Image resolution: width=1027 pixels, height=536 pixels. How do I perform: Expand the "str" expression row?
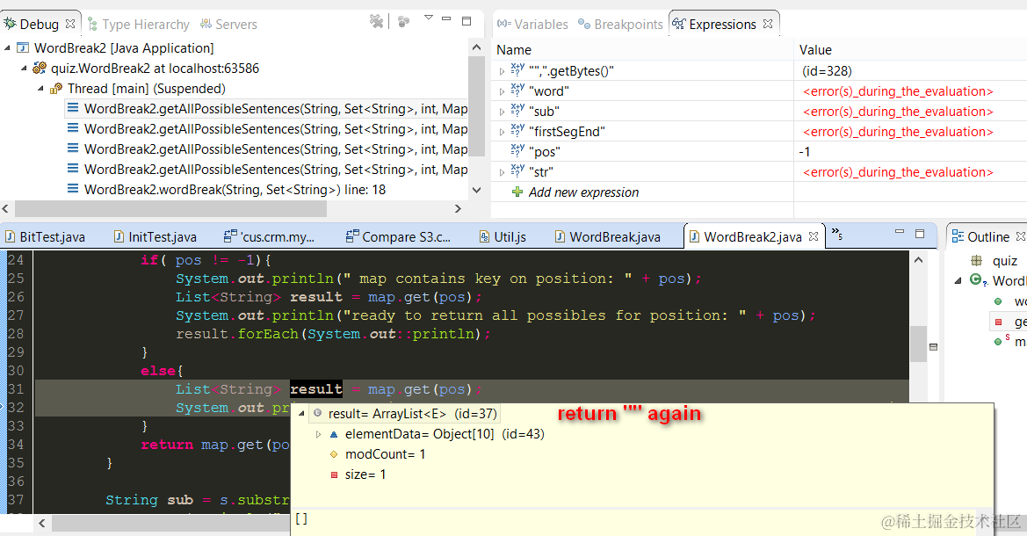pyautogui.click(x=502, y=172)
